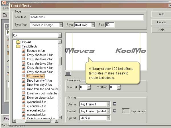Select Enter on diagonal.fun
The image size is (171, 128).
tap(40, 98)
